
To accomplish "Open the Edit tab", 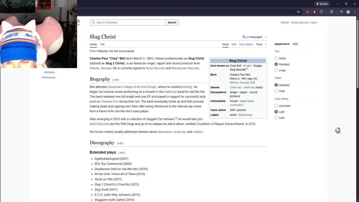I will point(234,44).
